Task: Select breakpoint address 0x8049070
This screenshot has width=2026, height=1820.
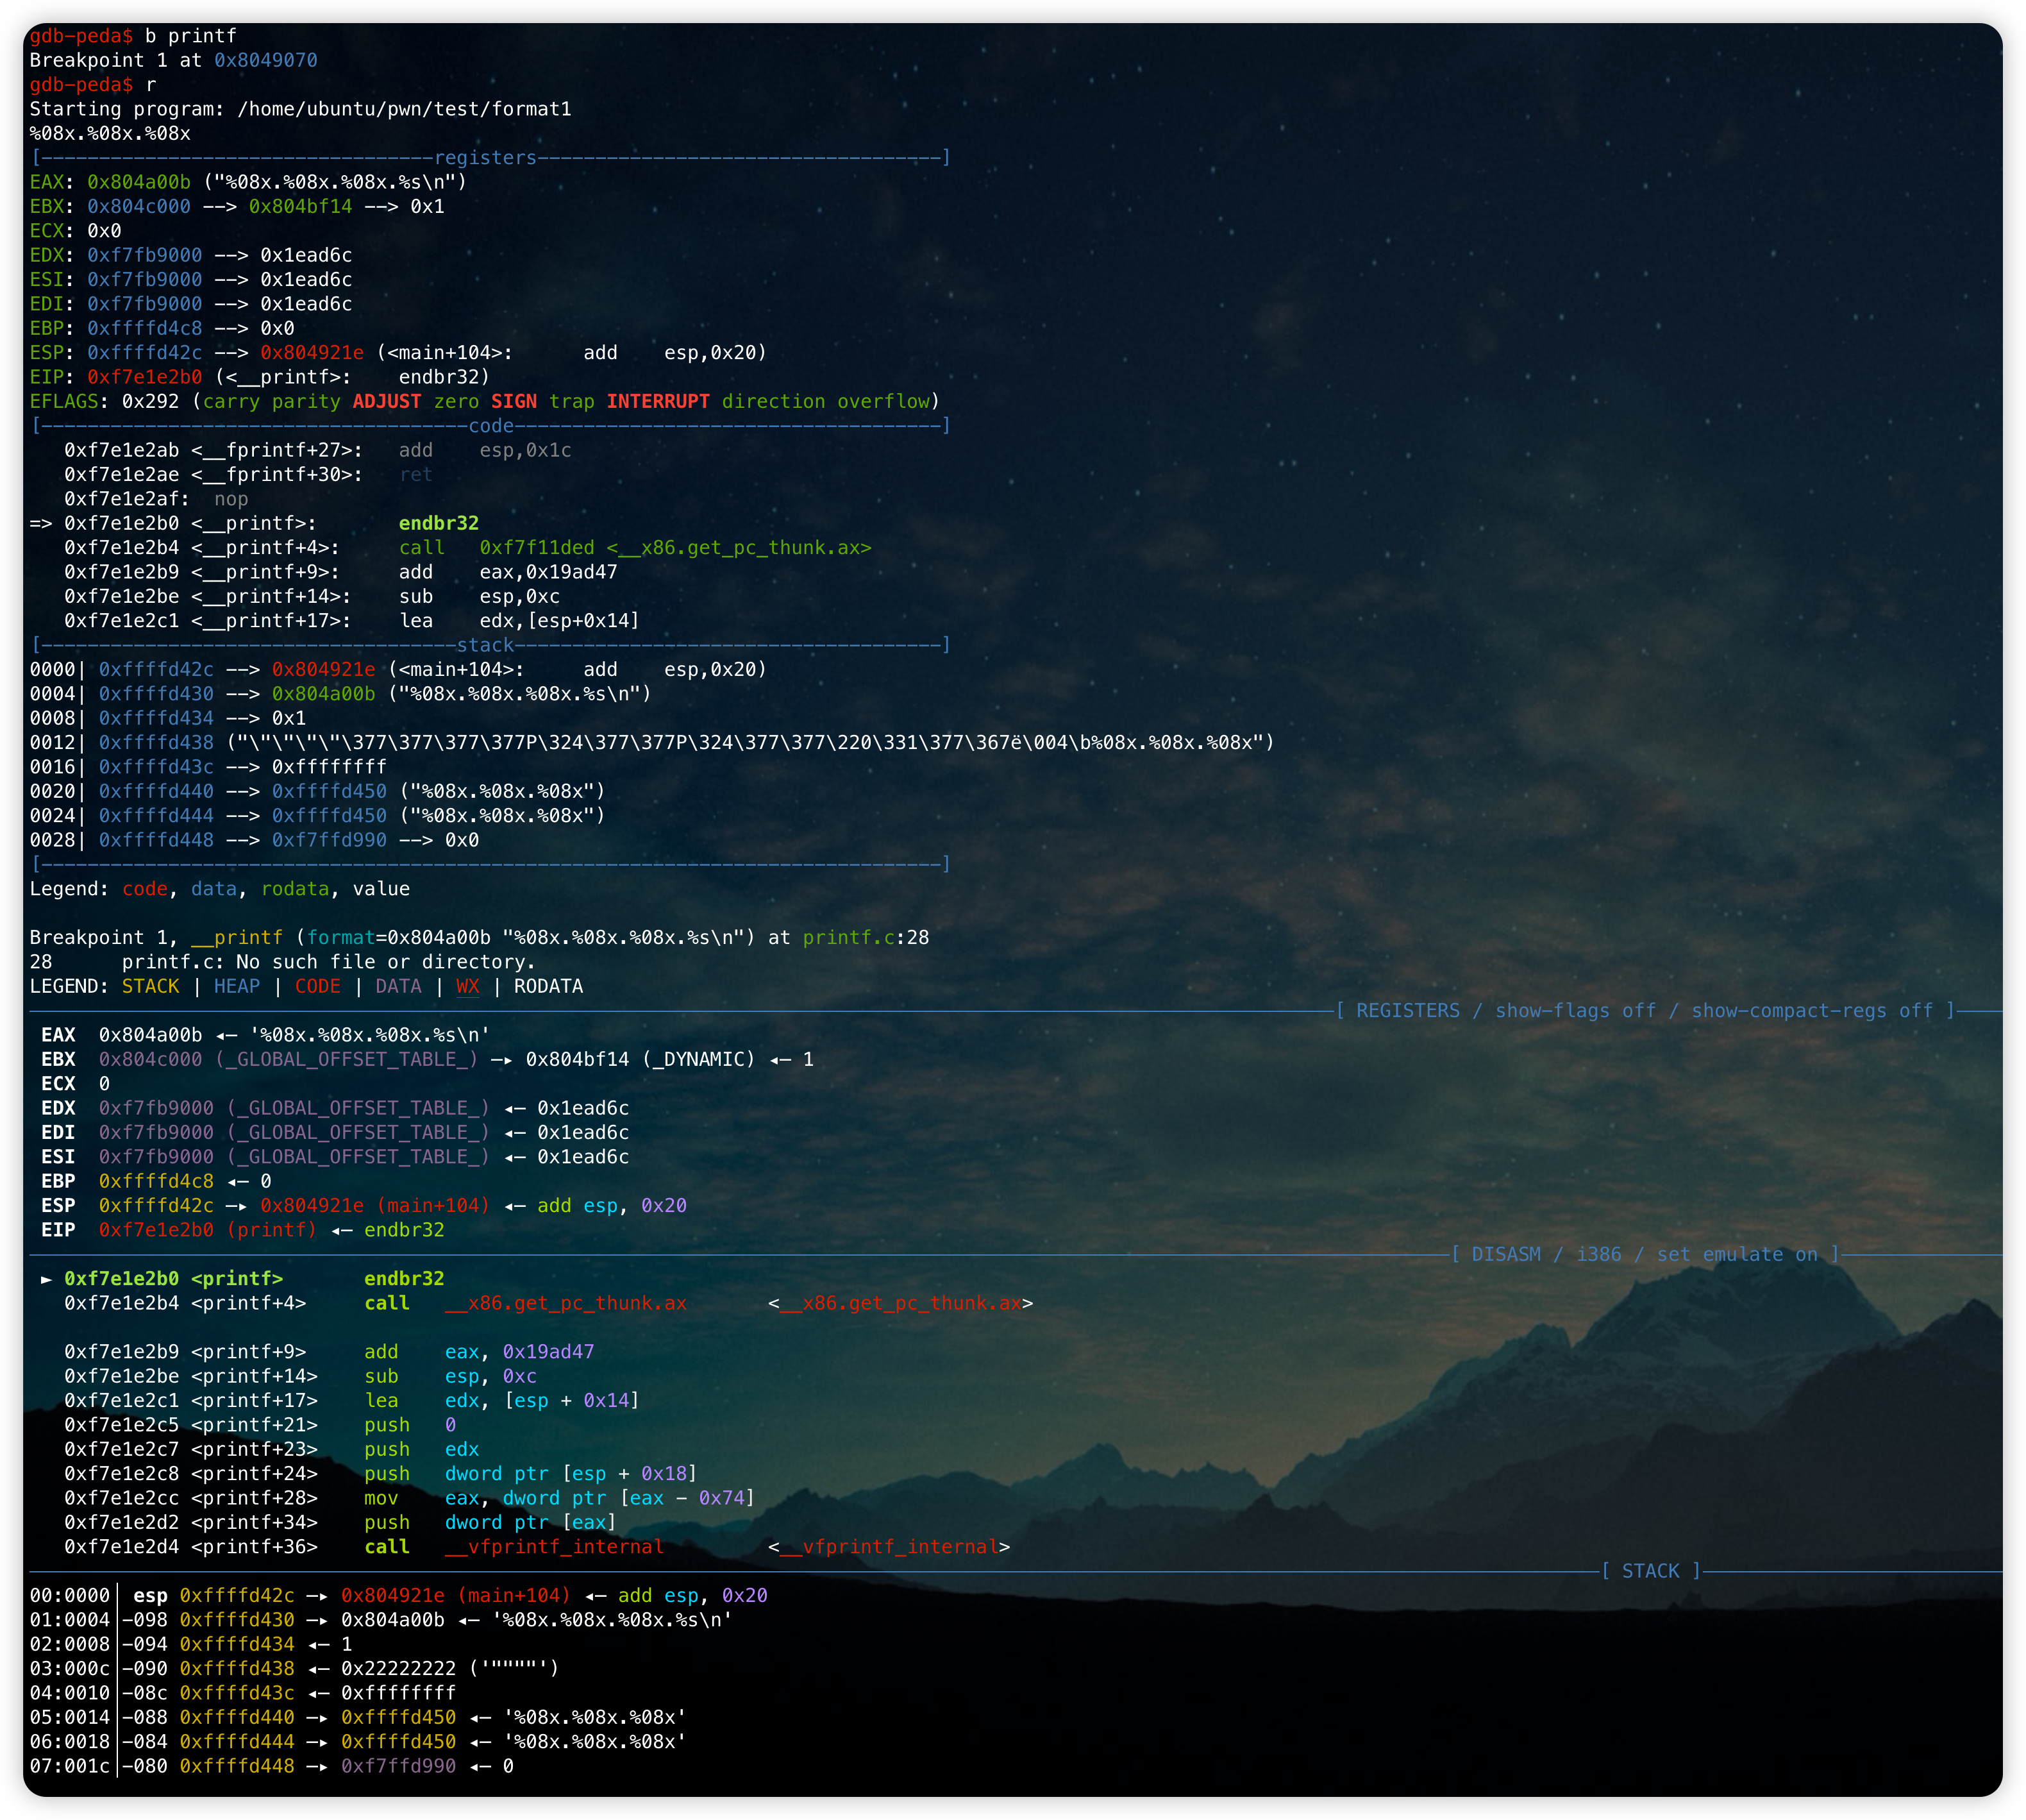Action: click(x=266, y=60)
